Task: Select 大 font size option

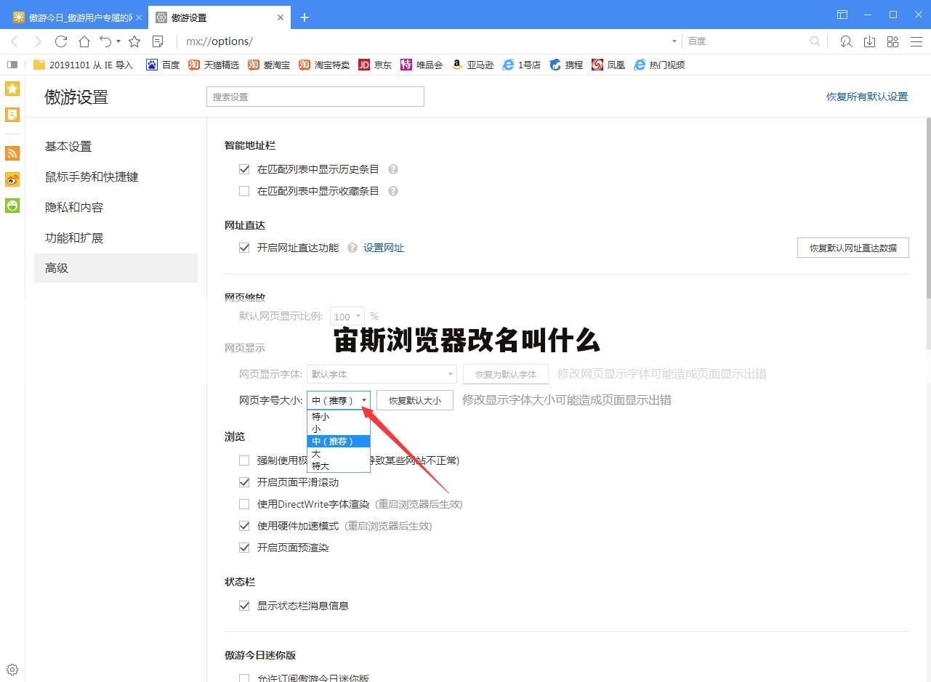Action: [339, 453]
